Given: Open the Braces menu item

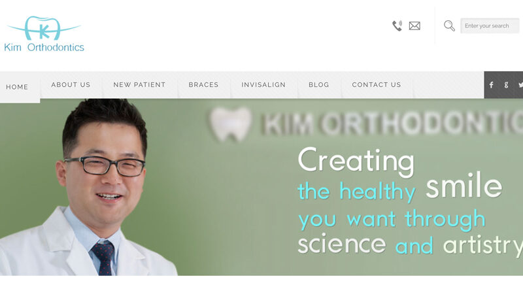Looking at the screenshot, I should point(203,85).
